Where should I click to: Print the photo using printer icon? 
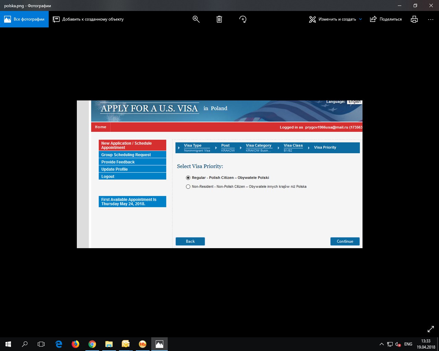click(414, 19)
